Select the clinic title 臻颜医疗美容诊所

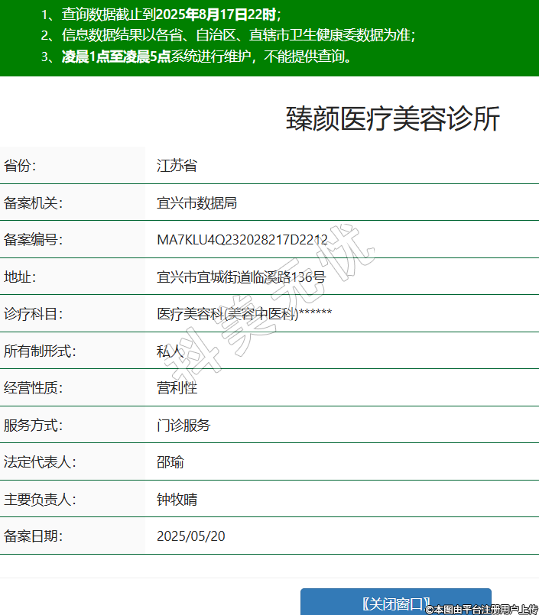(x=393, y=119)
